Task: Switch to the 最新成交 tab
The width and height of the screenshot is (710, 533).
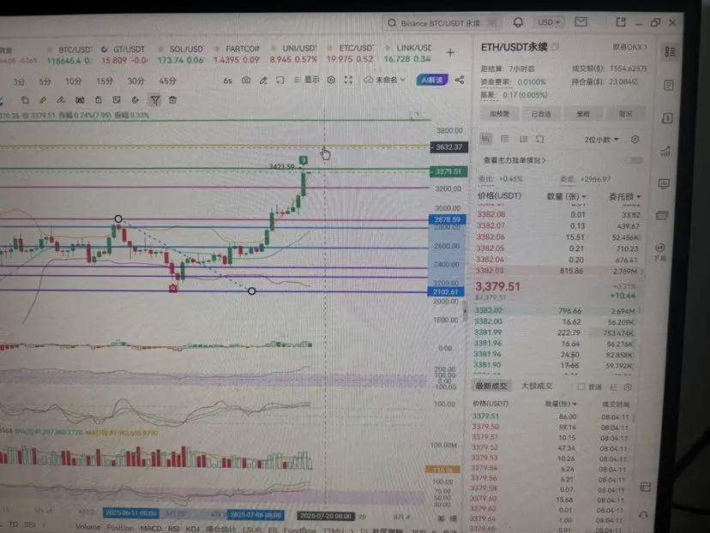Action: 491,386
